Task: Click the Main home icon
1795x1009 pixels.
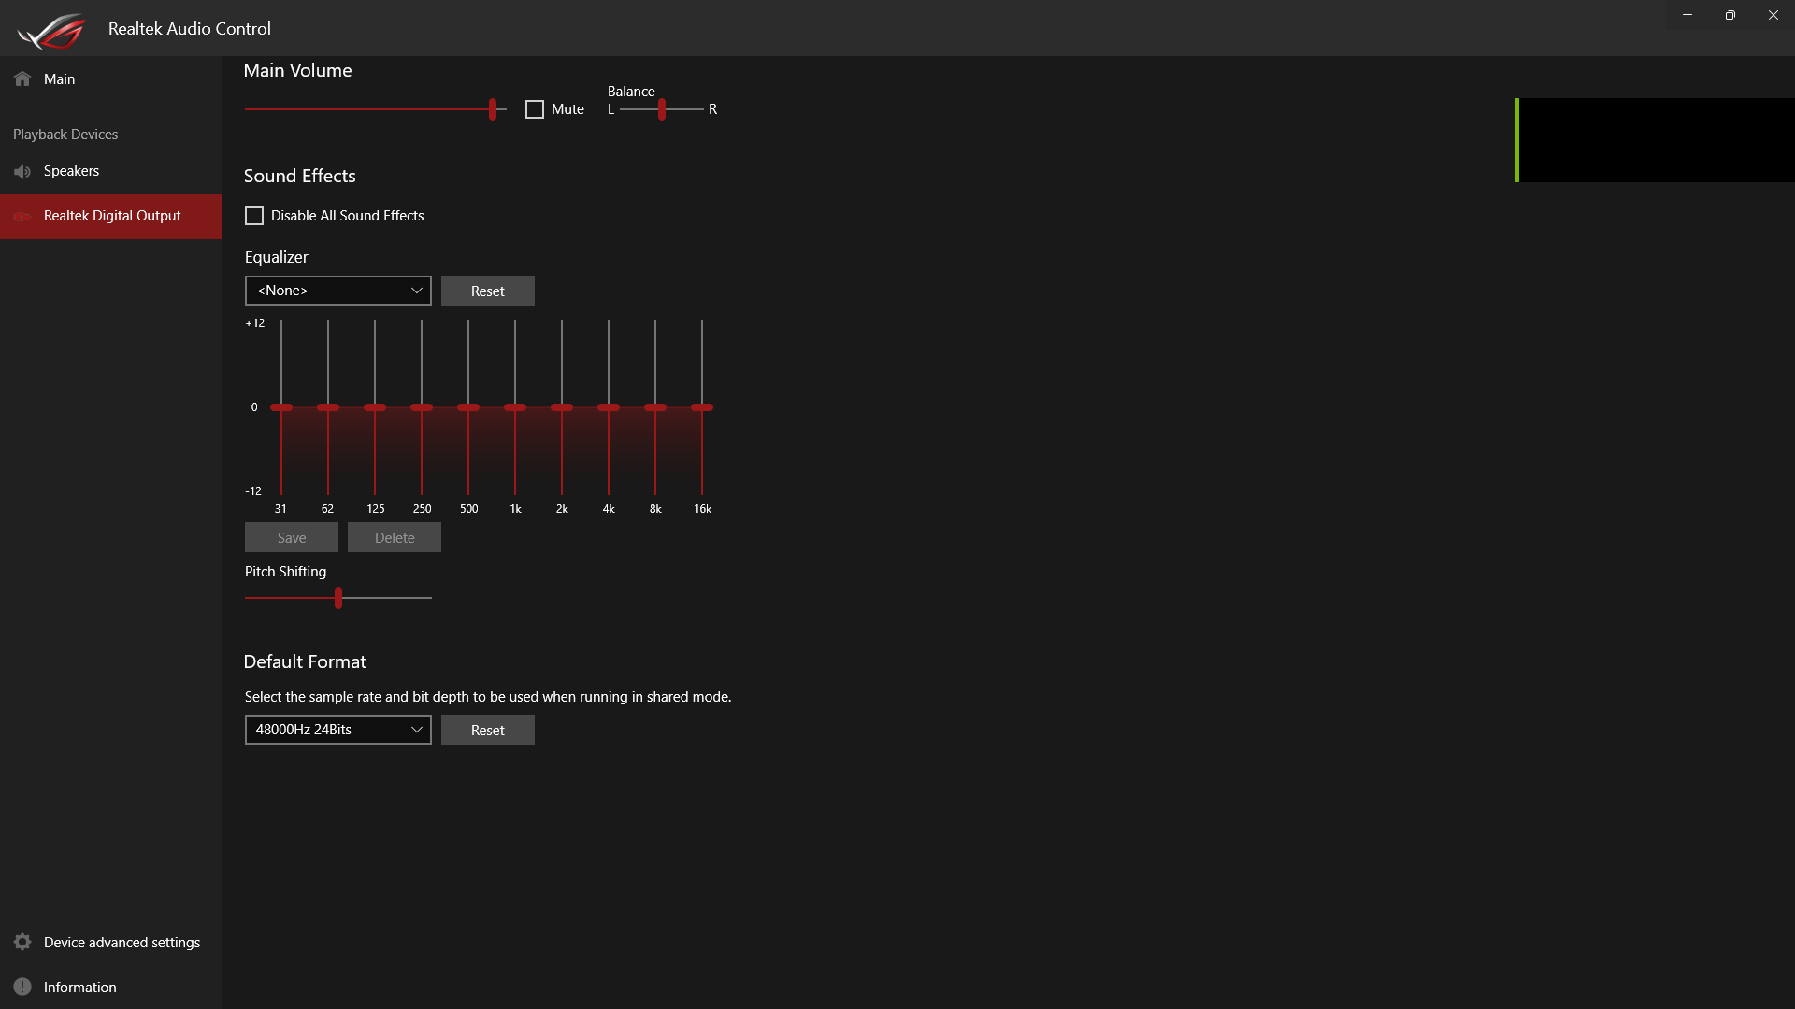Action: [x=22, y=79]
